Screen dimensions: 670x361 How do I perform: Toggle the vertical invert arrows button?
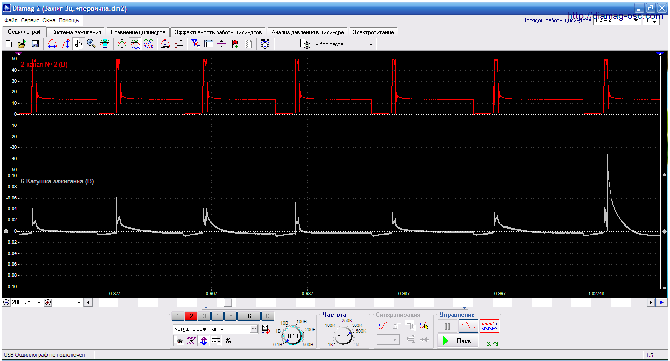(204, 341)
